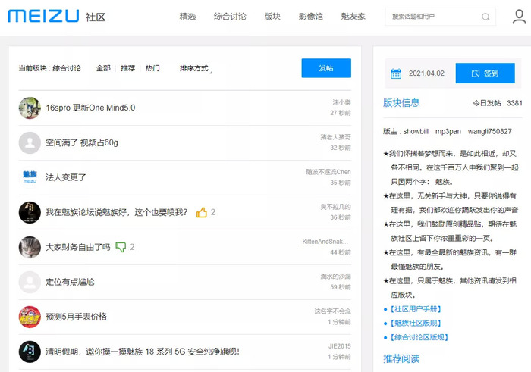The height and width of the screenshot is (372, 531).
Task: Go to the 魅友家 navigation tab
Action: pyautogui.click(x=353, y=17)
